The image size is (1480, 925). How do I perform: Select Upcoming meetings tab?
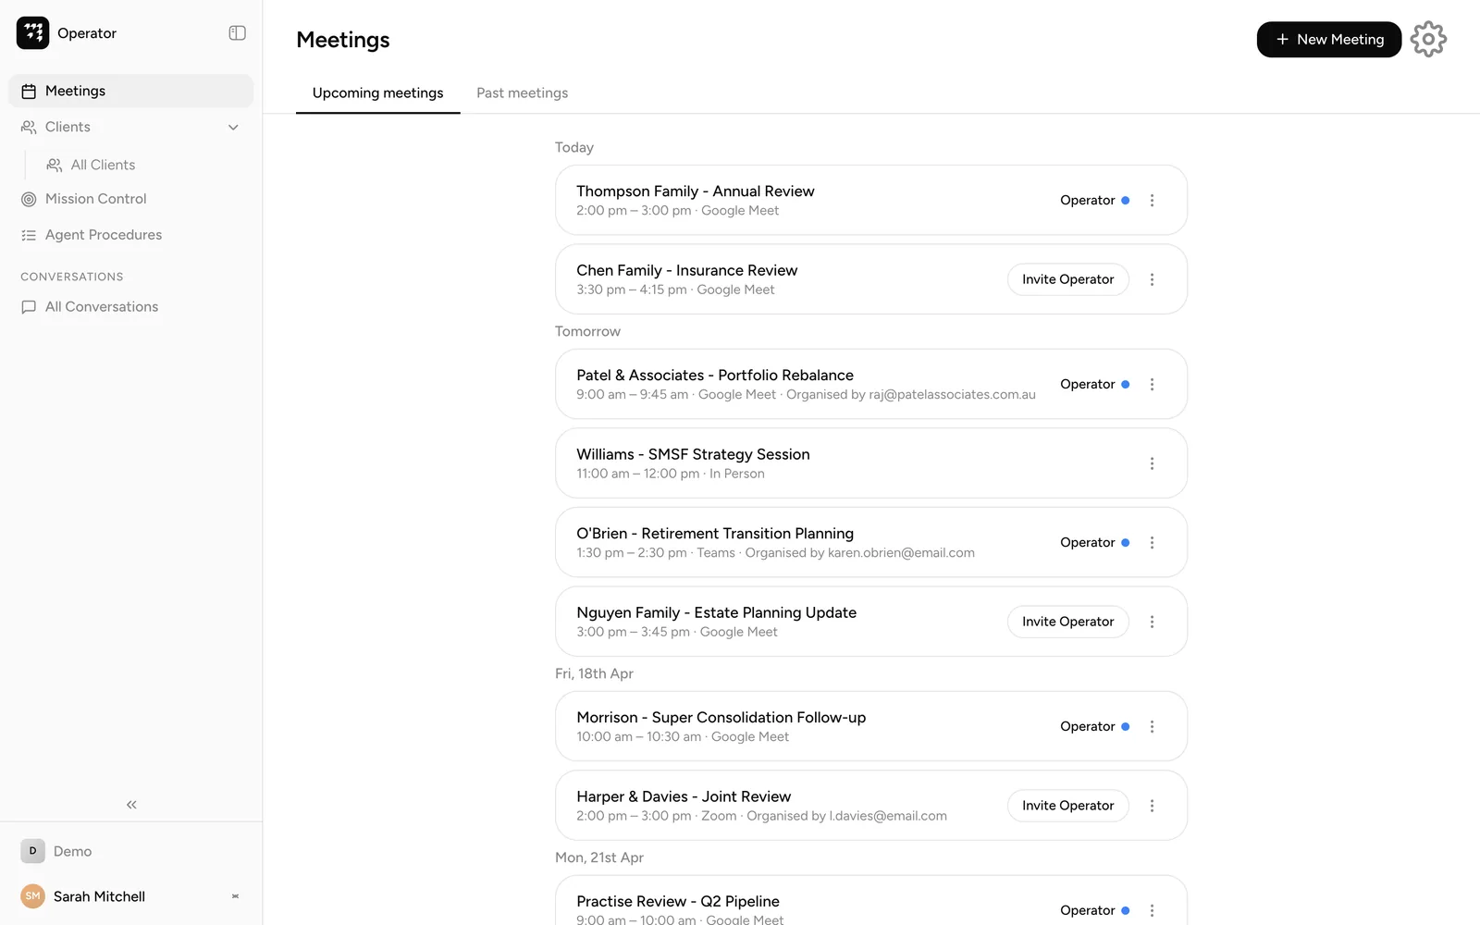[x=377, y=92]
